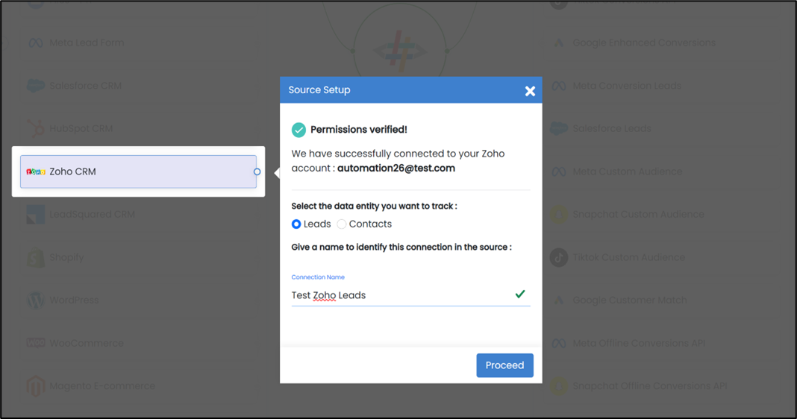The image size is (797, 419).
Task: Click the Snapchat Custom Audience icon
Action: coord(559,214)
